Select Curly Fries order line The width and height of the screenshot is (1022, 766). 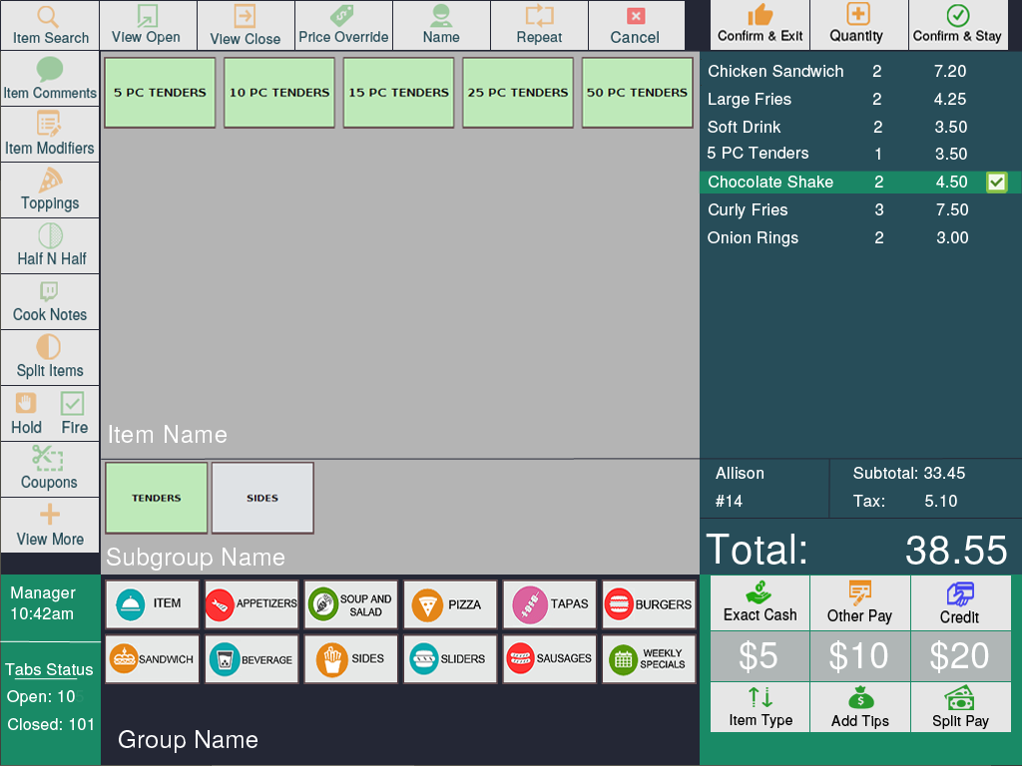pos(860,209)
